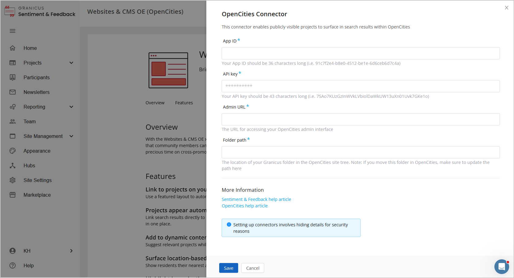Click the Appearance label in sidebar
This screenshot has height=278, width=514.
[x=37, y=151]
